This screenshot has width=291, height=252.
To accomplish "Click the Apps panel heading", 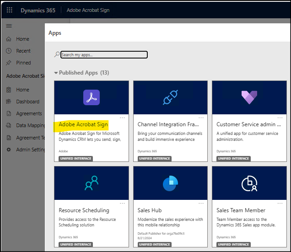I will pyautogui.click(x=55, y=33).
